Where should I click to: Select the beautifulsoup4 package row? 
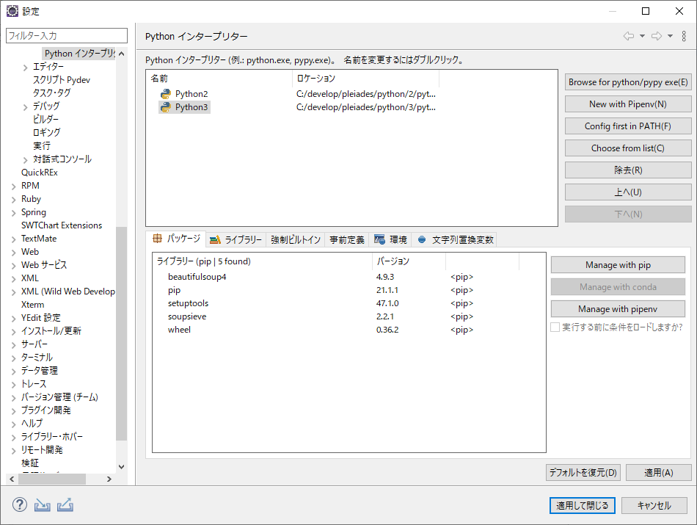(197, 277)
